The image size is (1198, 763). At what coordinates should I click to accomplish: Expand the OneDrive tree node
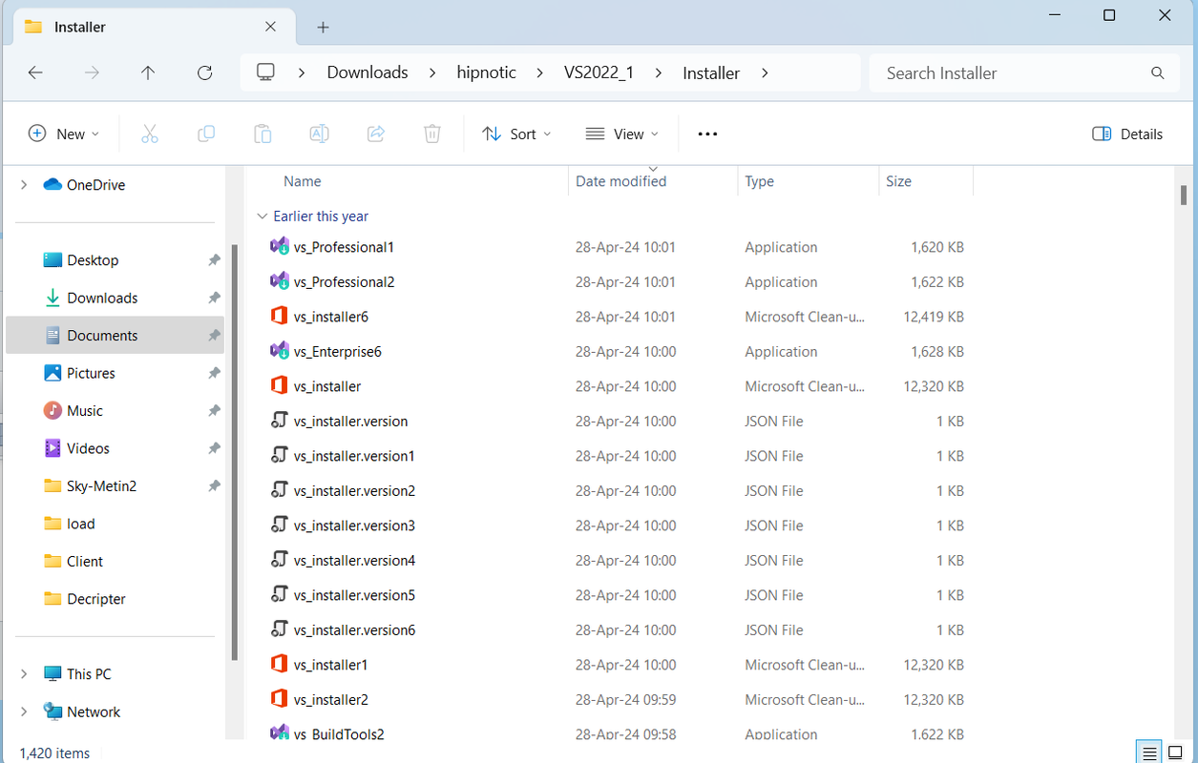click(x=24, y=185)
